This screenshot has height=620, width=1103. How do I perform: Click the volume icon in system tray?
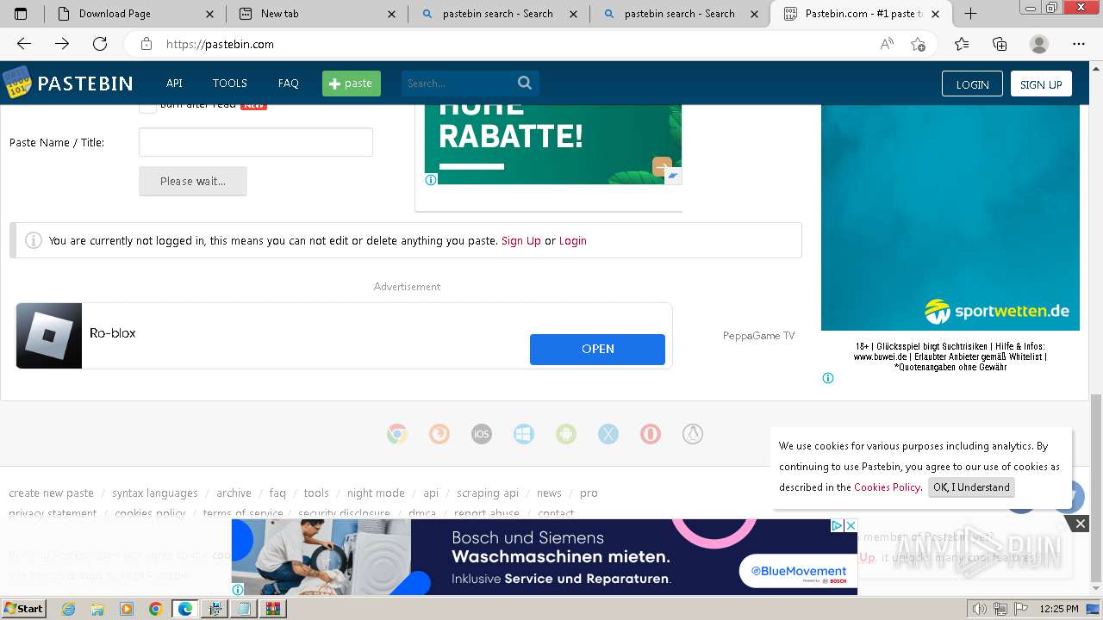click(x=979, y=609)
